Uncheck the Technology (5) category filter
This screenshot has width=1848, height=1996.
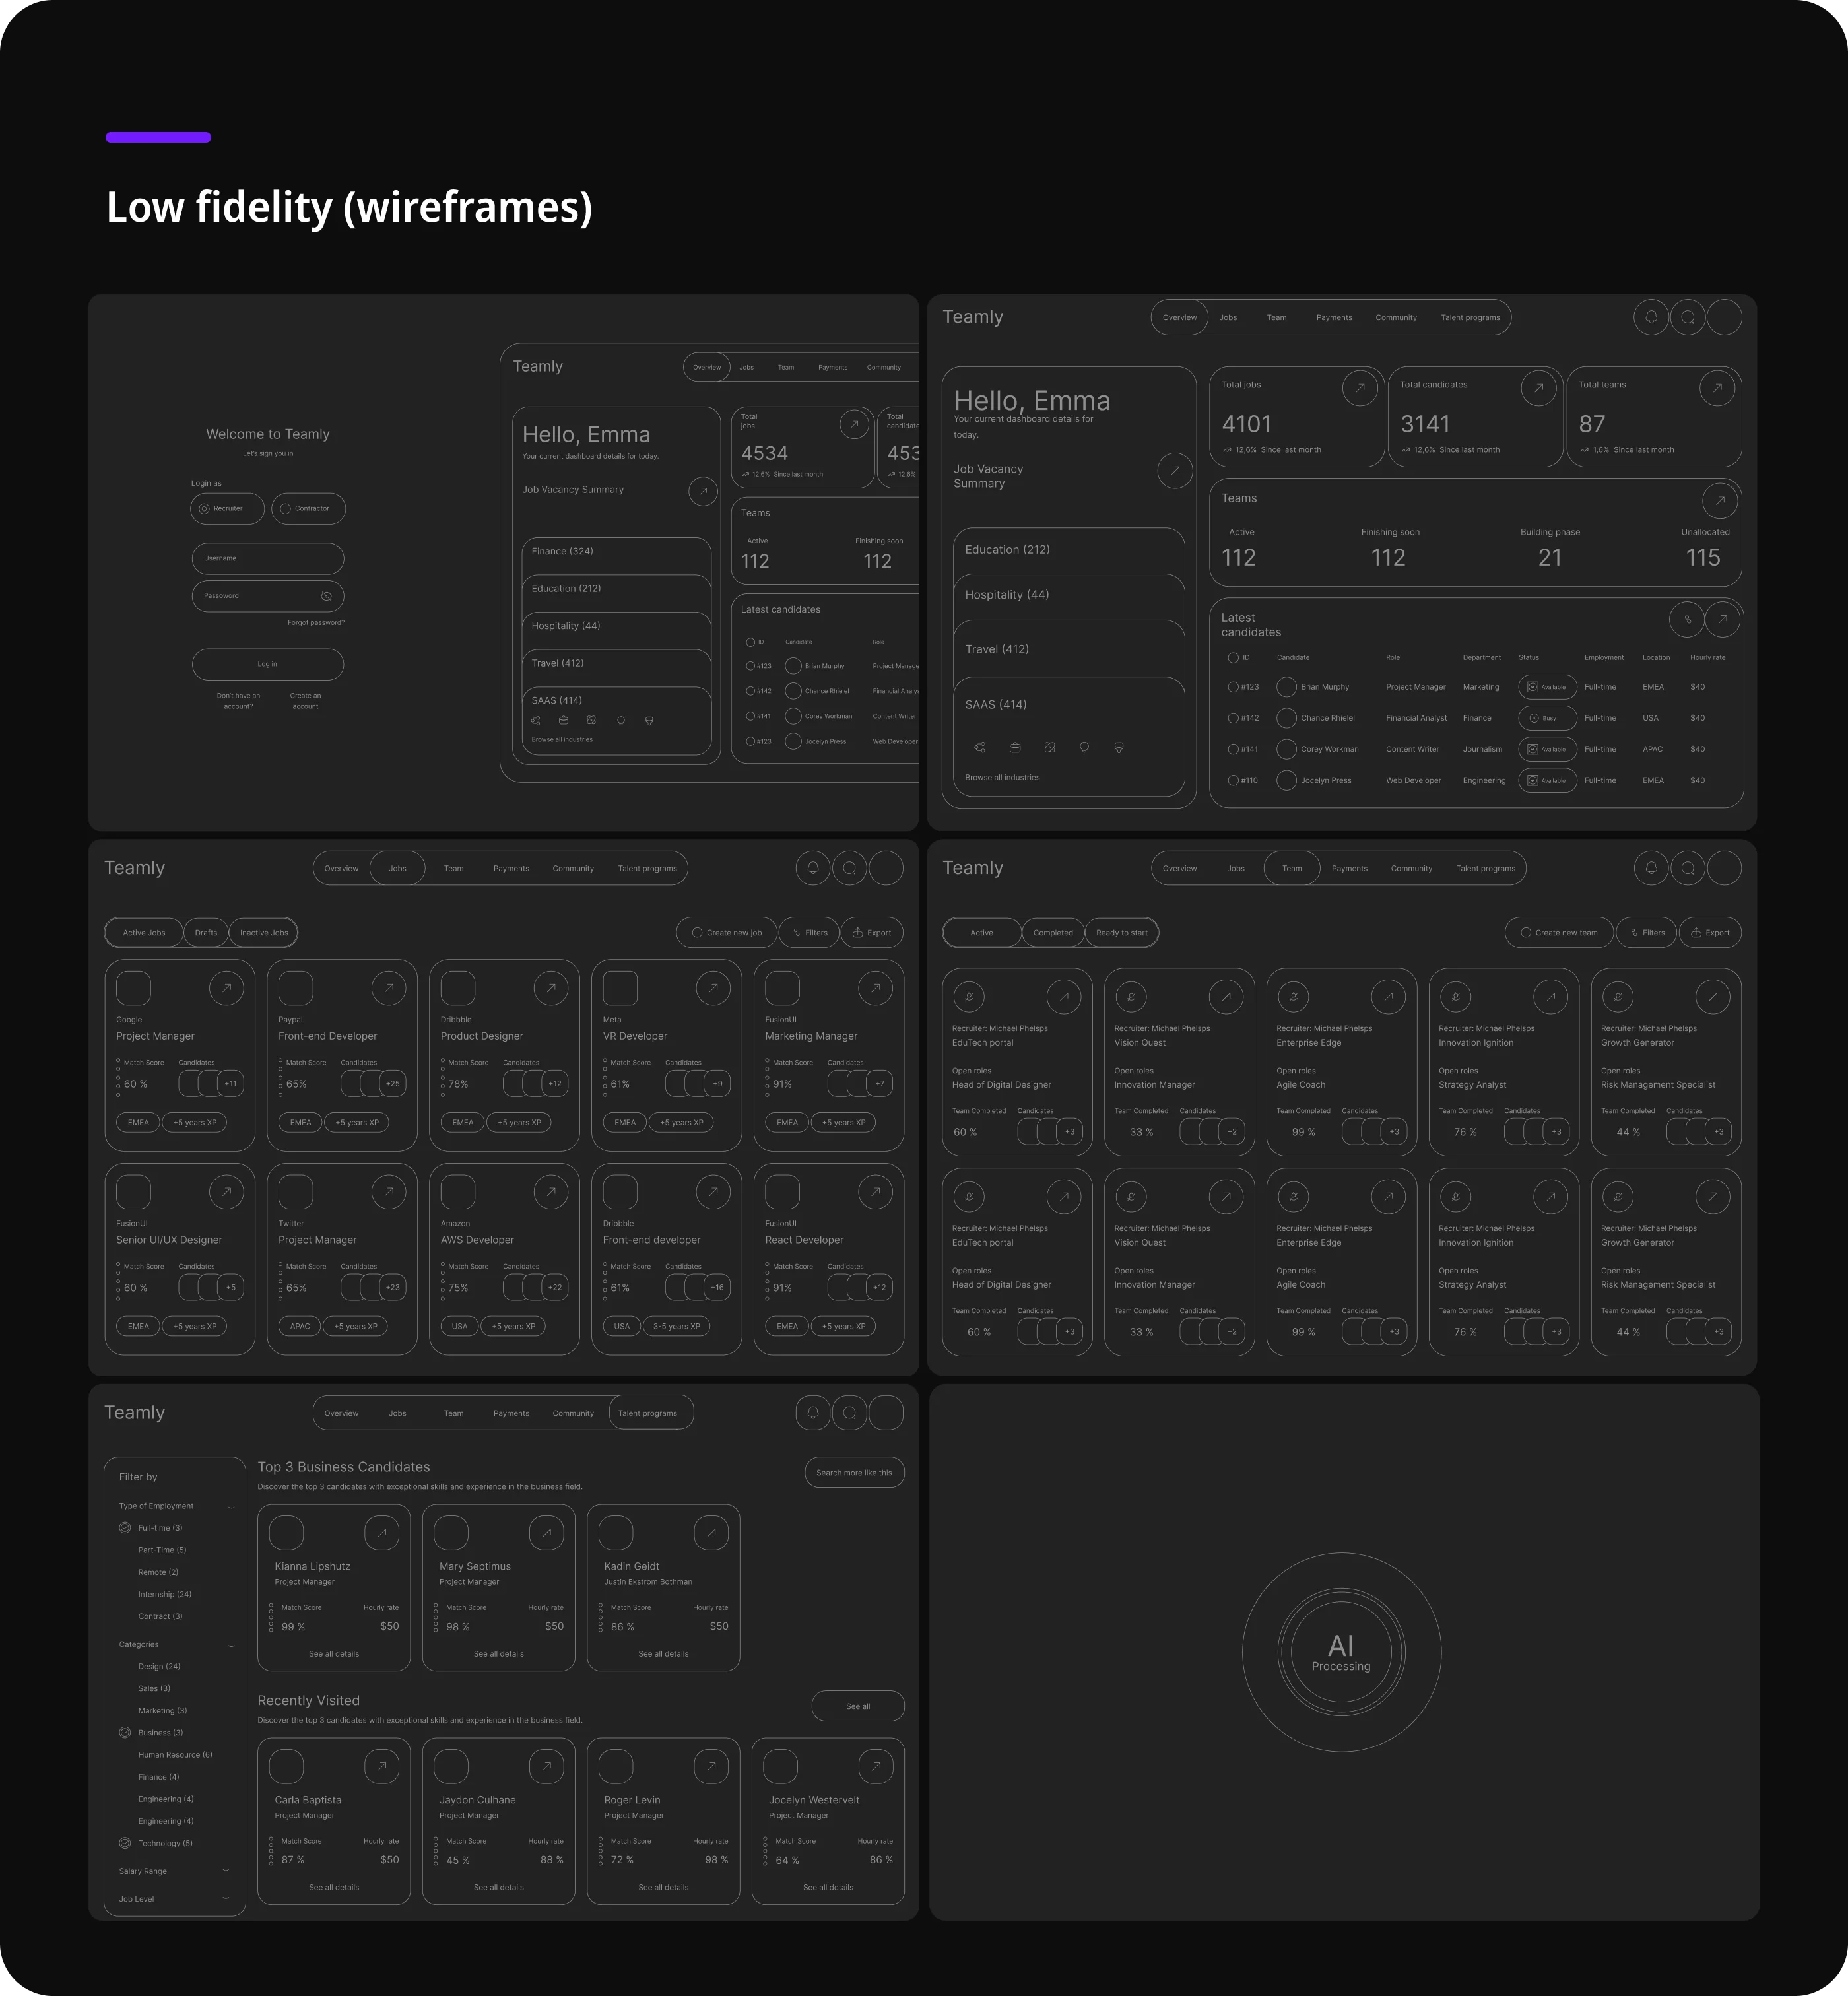pos(125,1843)
